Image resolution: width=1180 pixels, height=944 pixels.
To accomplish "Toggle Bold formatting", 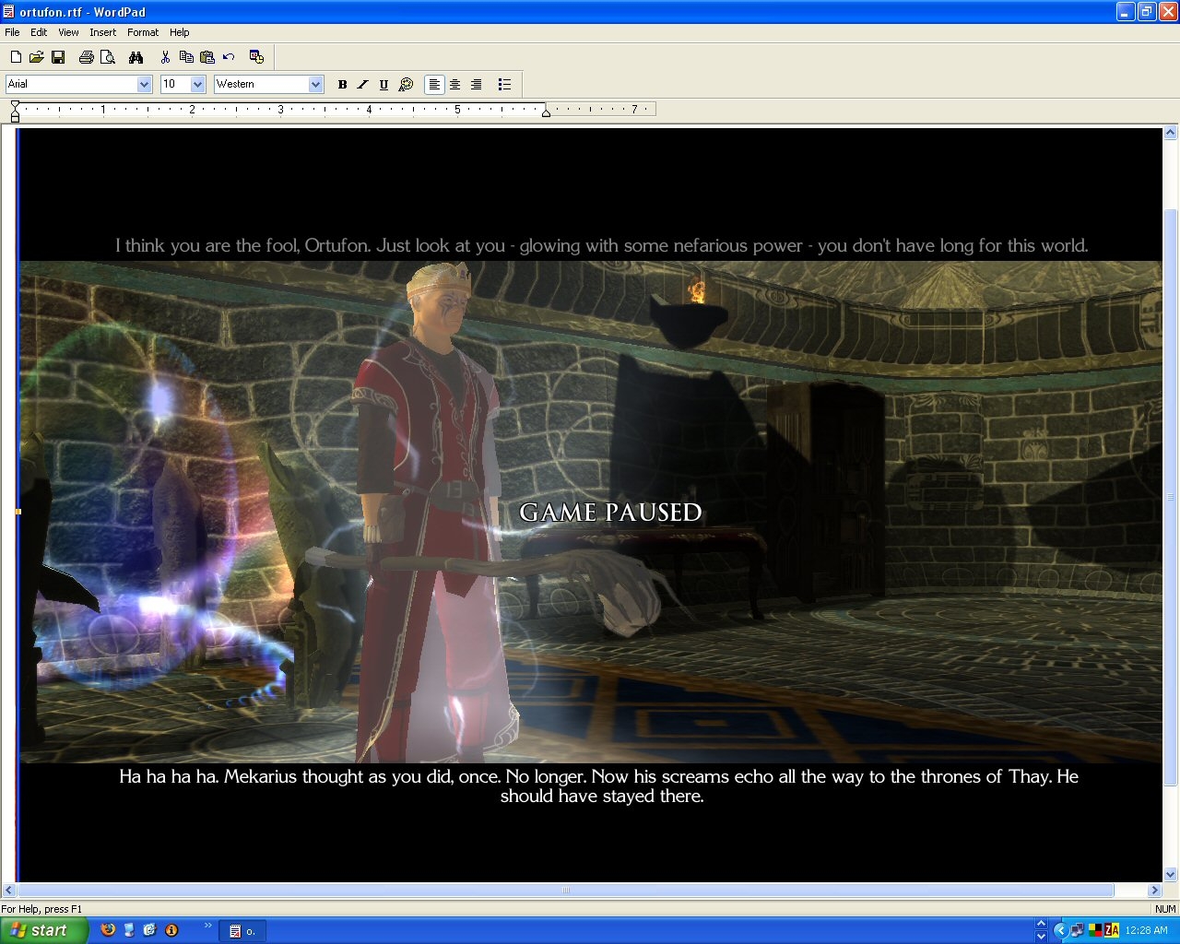I will [x=342, y=84].
